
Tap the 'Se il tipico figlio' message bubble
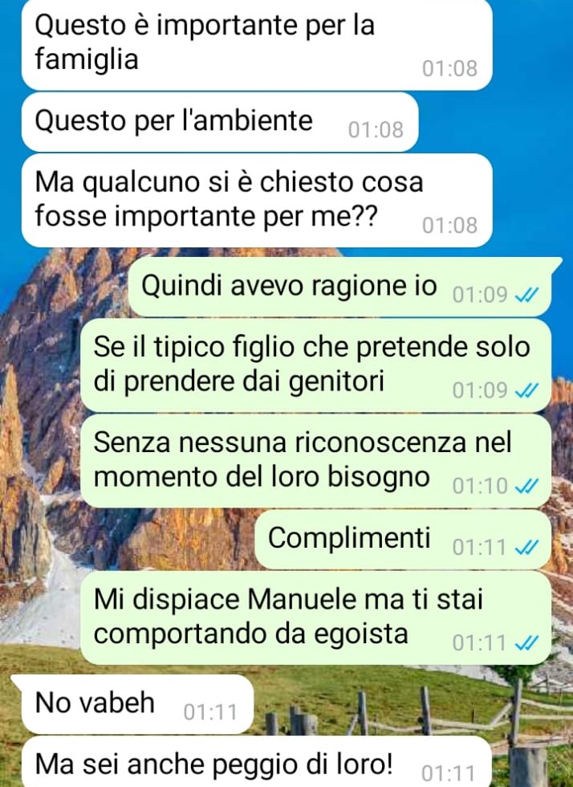316,365
